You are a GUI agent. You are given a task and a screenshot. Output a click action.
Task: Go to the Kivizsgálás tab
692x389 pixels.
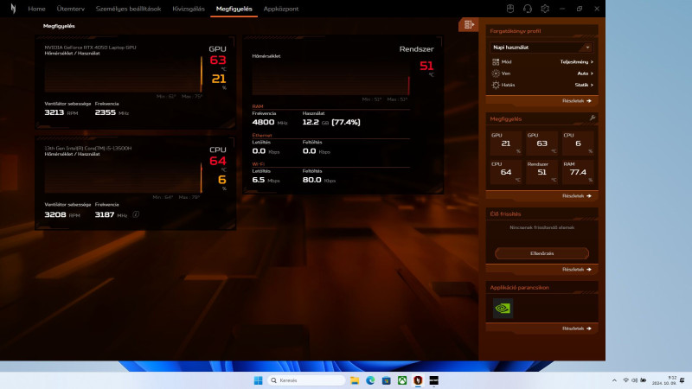point(189,9)
